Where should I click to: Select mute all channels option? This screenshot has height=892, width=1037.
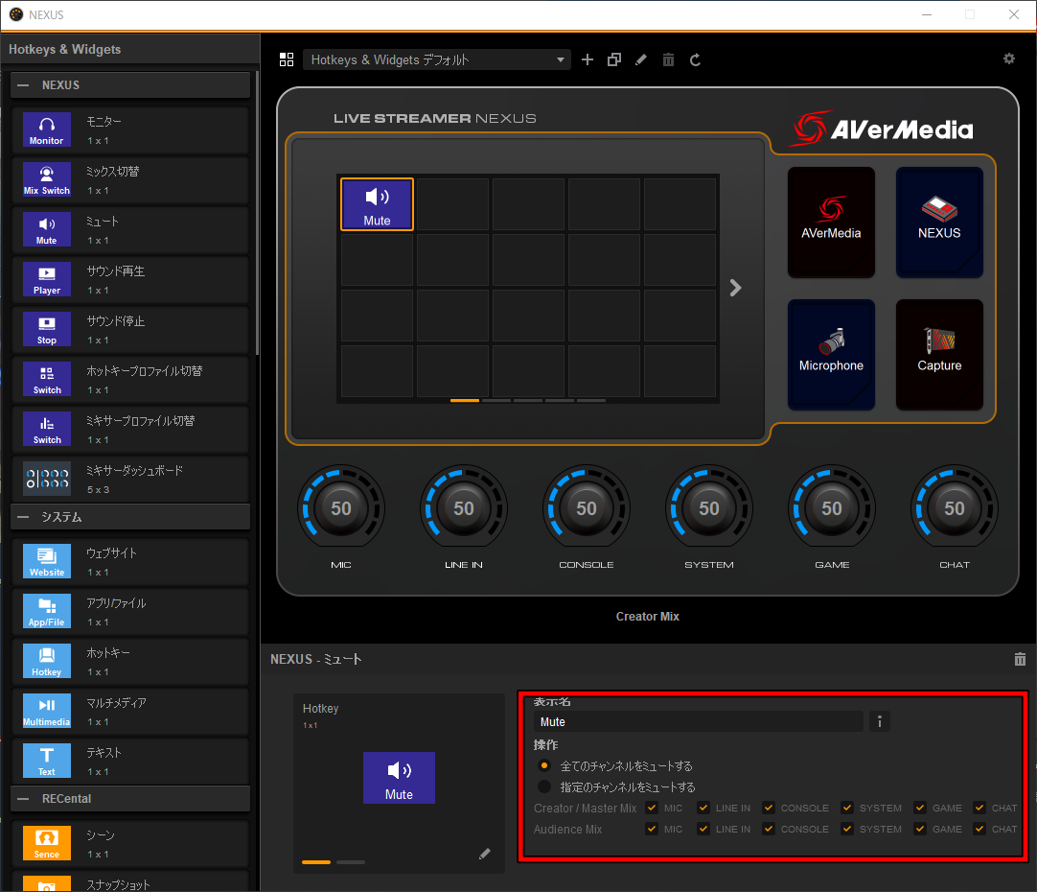click(544, 765)
